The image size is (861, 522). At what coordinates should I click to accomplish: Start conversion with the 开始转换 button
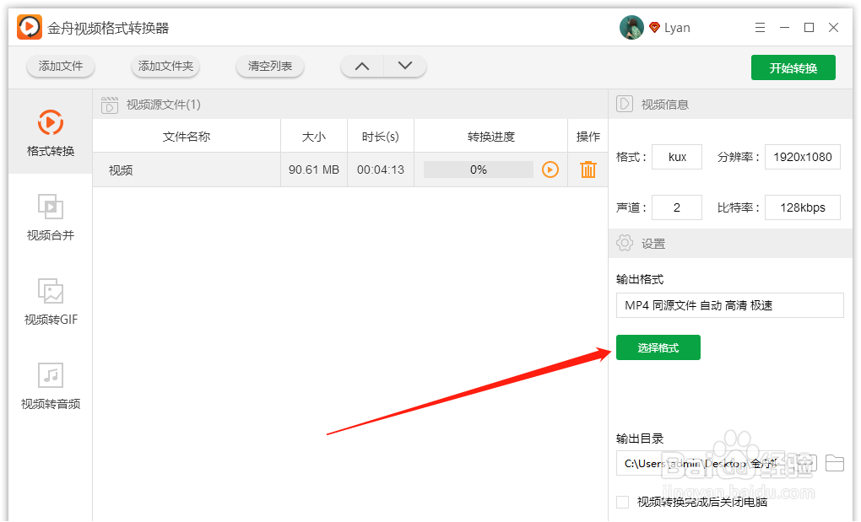coord(793,67)
